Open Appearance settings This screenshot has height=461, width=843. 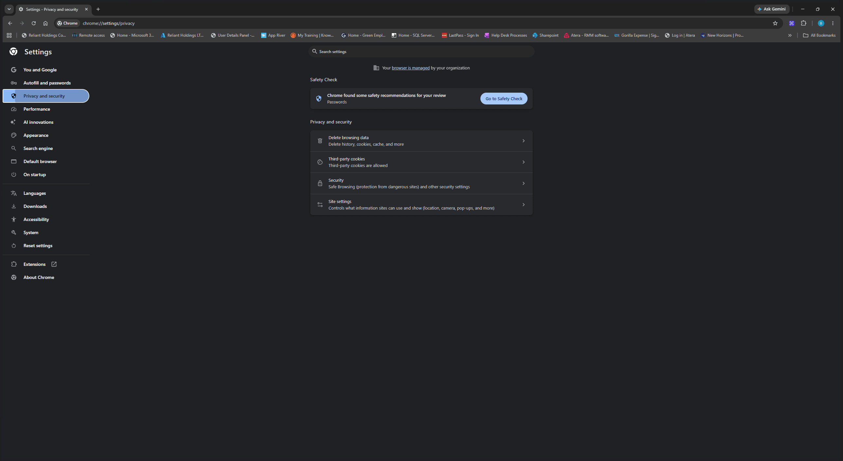pos(46,135)
